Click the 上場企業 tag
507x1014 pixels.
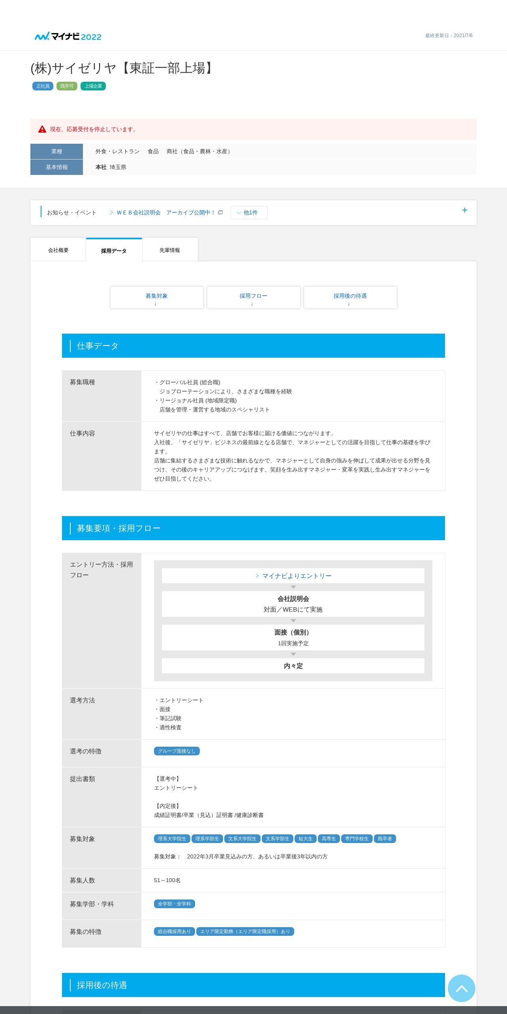click(93, 86)
